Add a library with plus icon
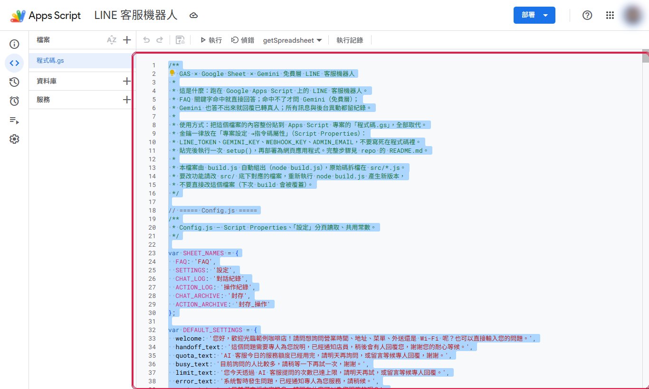Viewport: 649px width, 389px height. pyautogui.click(x=127, y=81)
